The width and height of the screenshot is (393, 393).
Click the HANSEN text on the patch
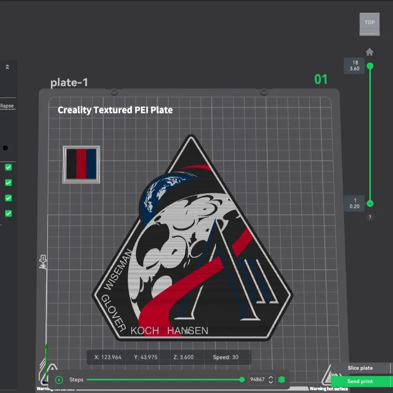click(187, 331)
